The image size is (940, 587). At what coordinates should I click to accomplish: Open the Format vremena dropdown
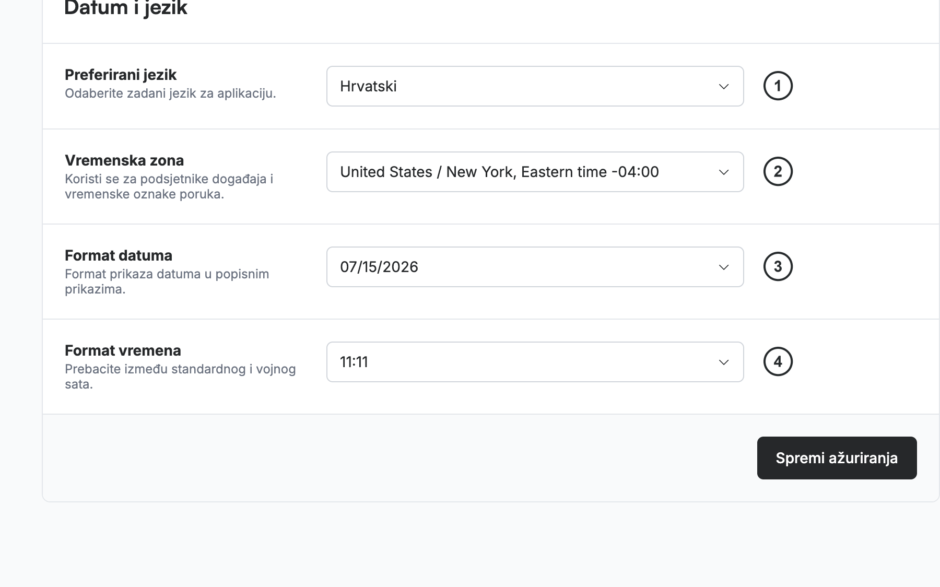click(535, 362)
